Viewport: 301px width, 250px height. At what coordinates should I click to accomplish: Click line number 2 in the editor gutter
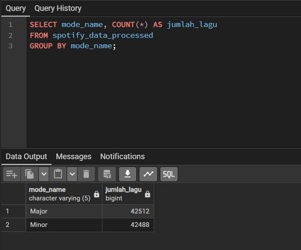tap(10, 36)
